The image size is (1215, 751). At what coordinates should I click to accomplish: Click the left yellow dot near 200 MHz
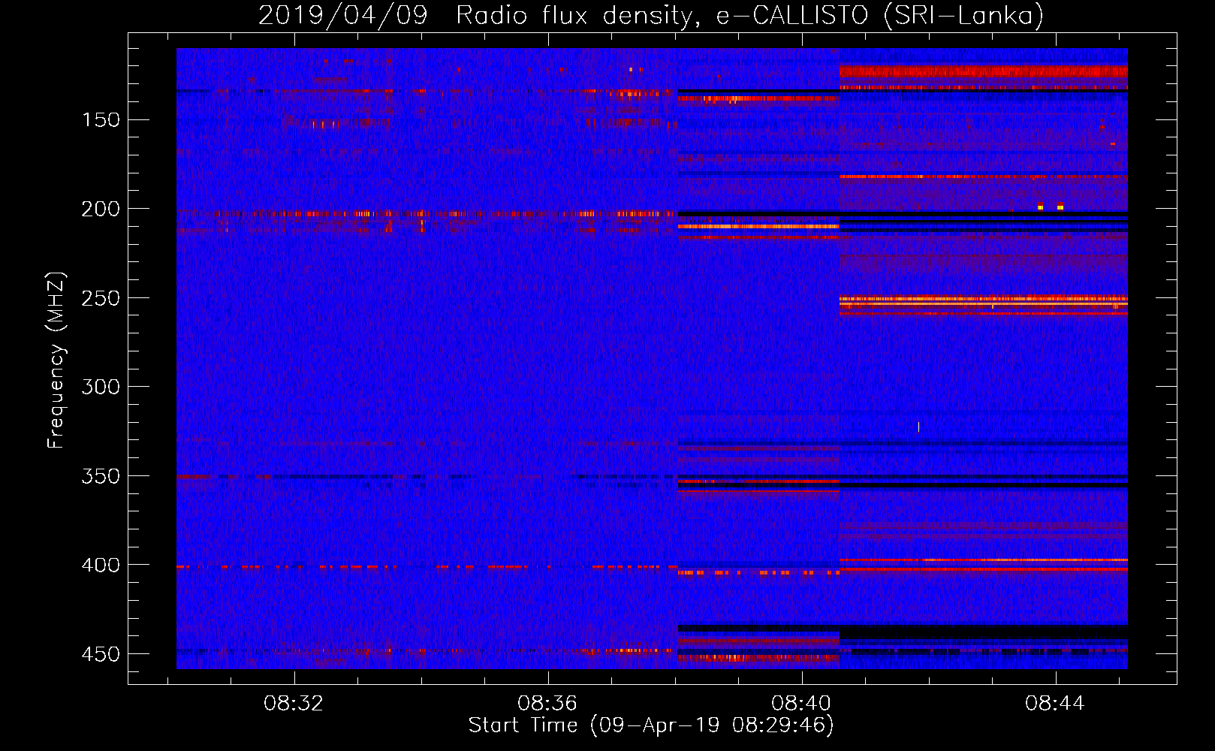pos(1040,207)
